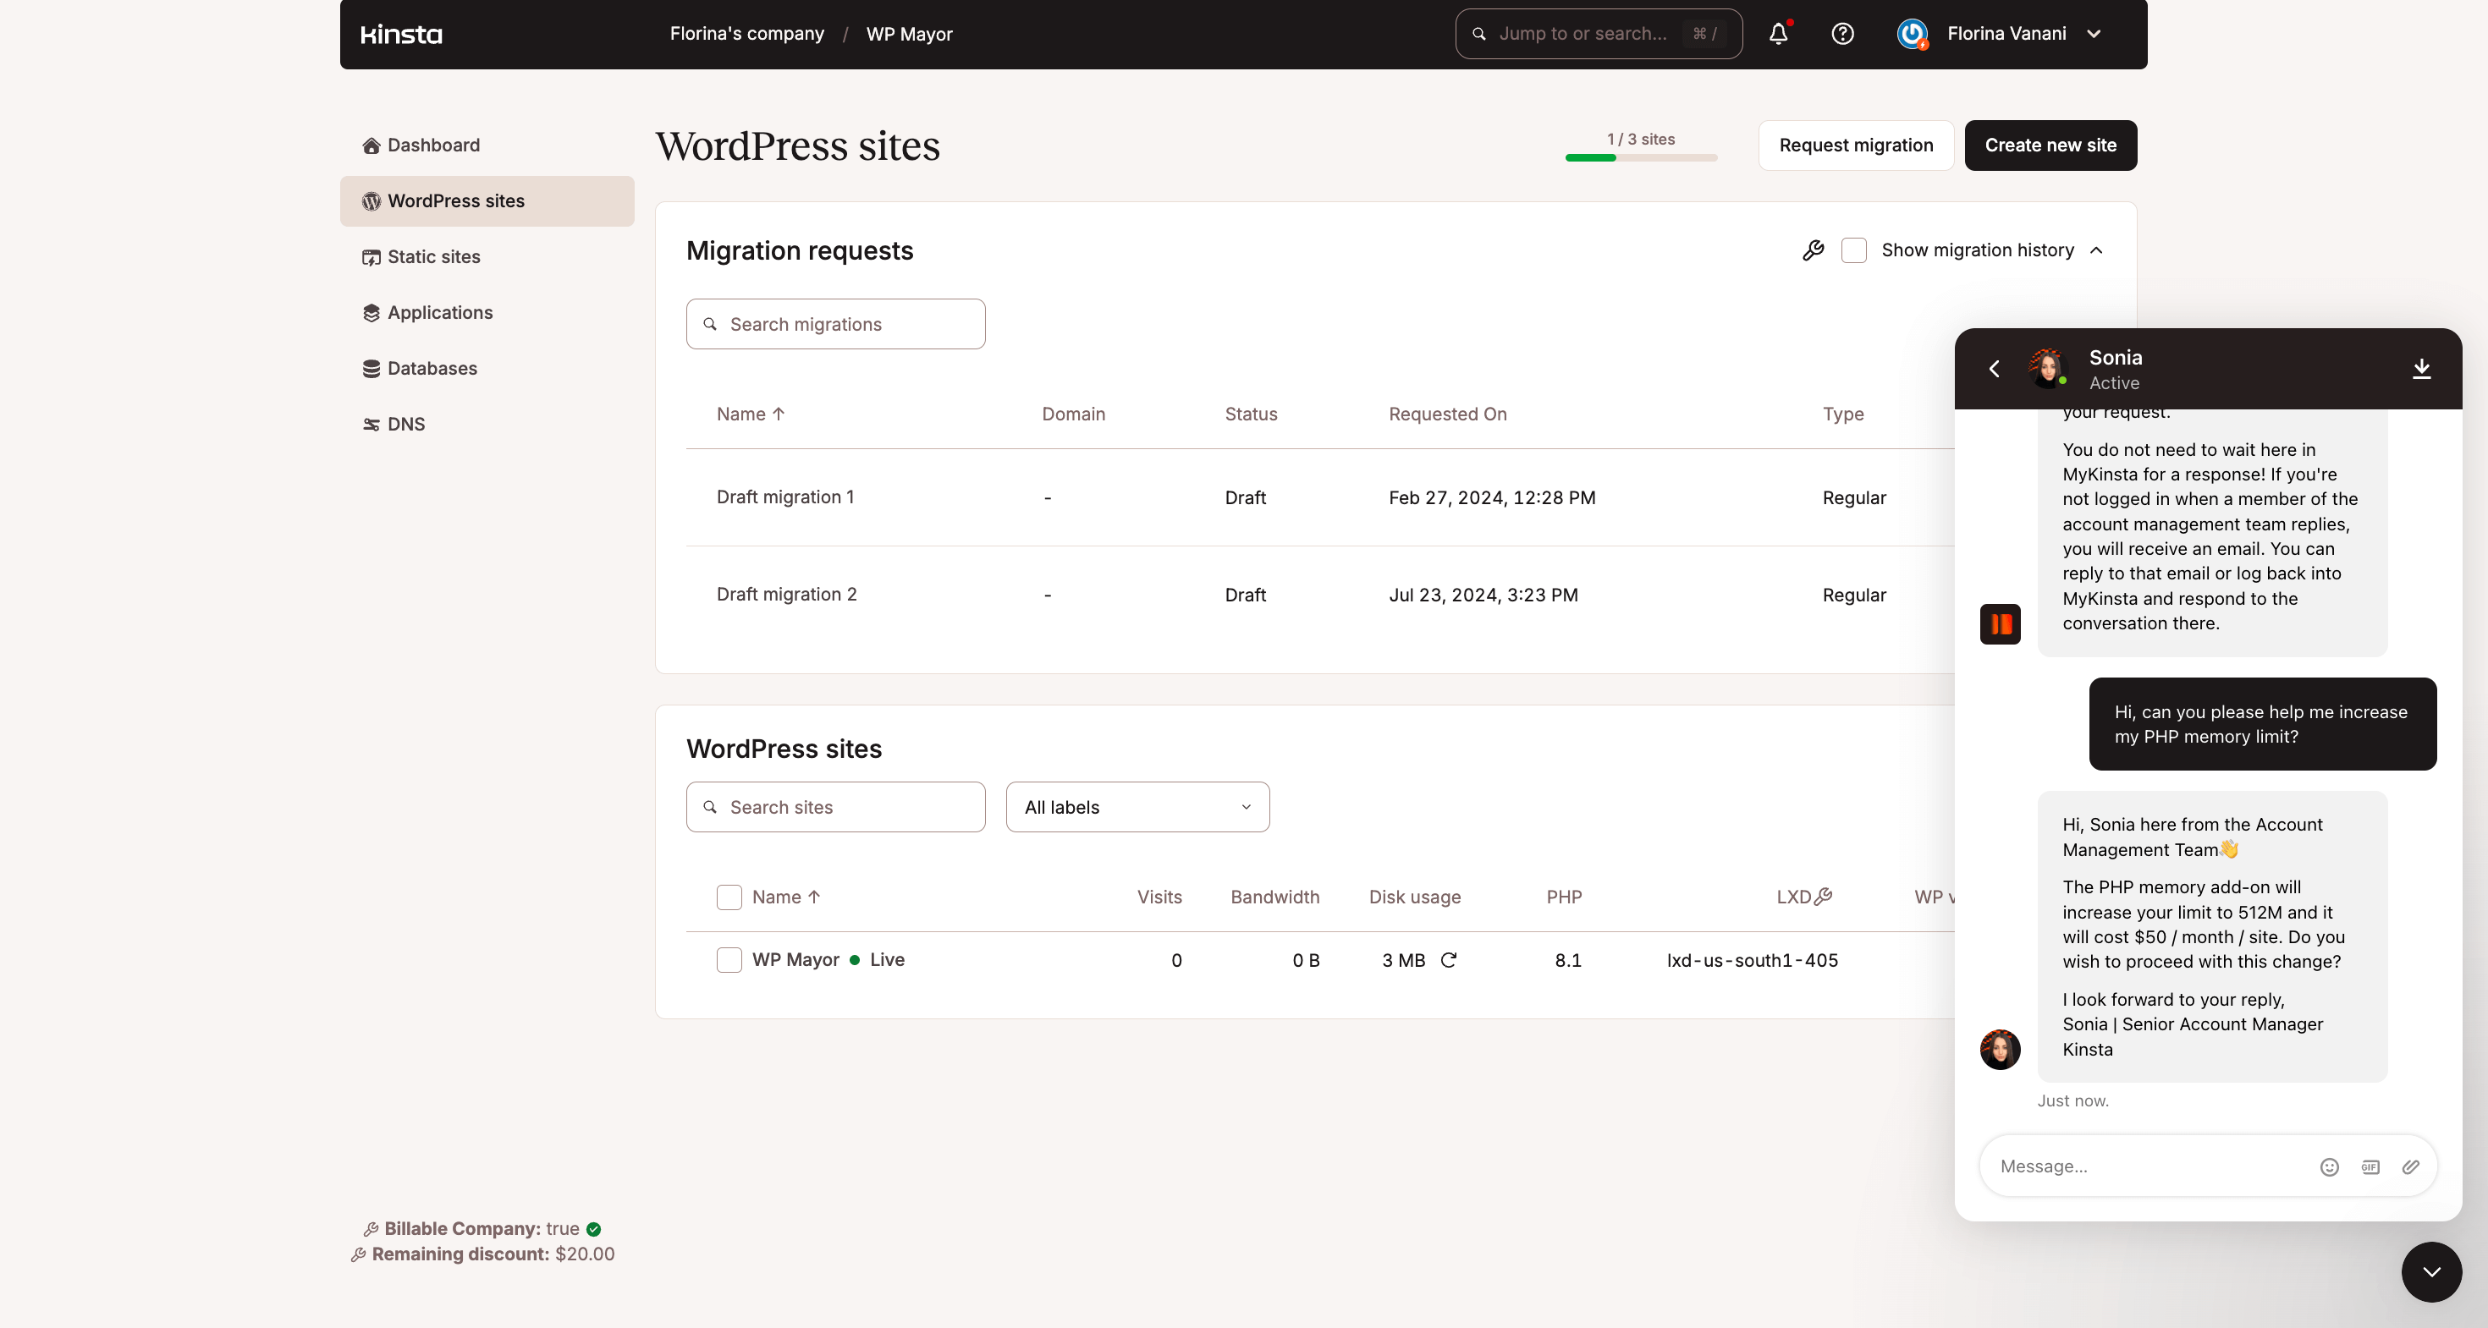Screen dimensions: 2488x1328
Task: Collapse the Migration requests section chevron
Action: coord(2097,251)
